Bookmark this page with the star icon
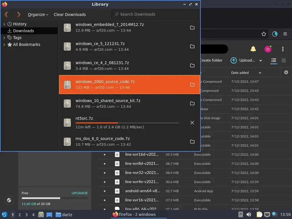Viewport: 292px width, 219px height. pyautogui.click(x=263, y=34)
